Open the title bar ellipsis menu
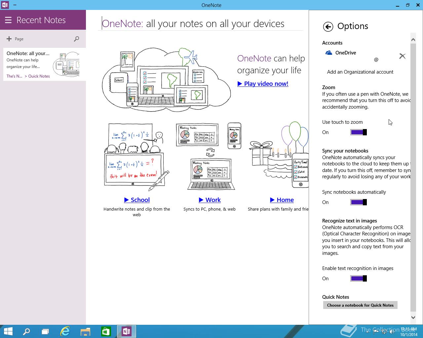The width and height of the screenshot is (423, 338). [x=15, y=5]
